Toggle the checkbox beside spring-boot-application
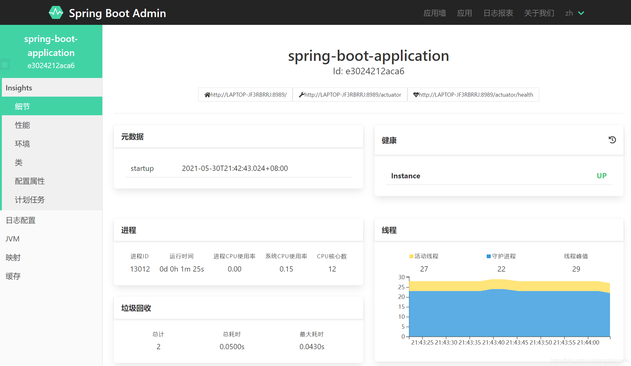 pyautogui.click(x=5, y=65)
